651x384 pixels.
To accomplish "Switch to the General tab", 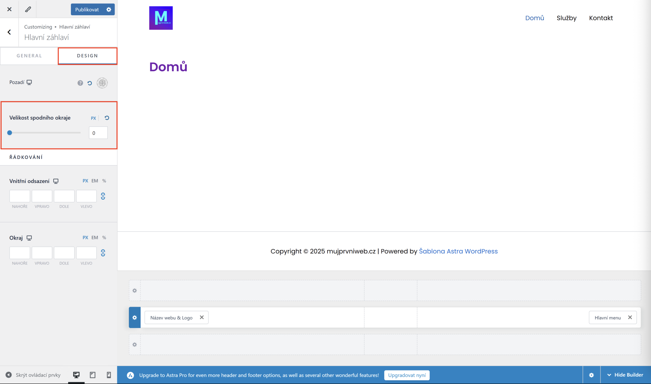I will pyautogui.click(x=29, y=56).
